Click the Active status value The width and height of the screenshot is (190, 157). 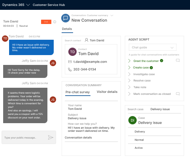click(x=139, y=148)
